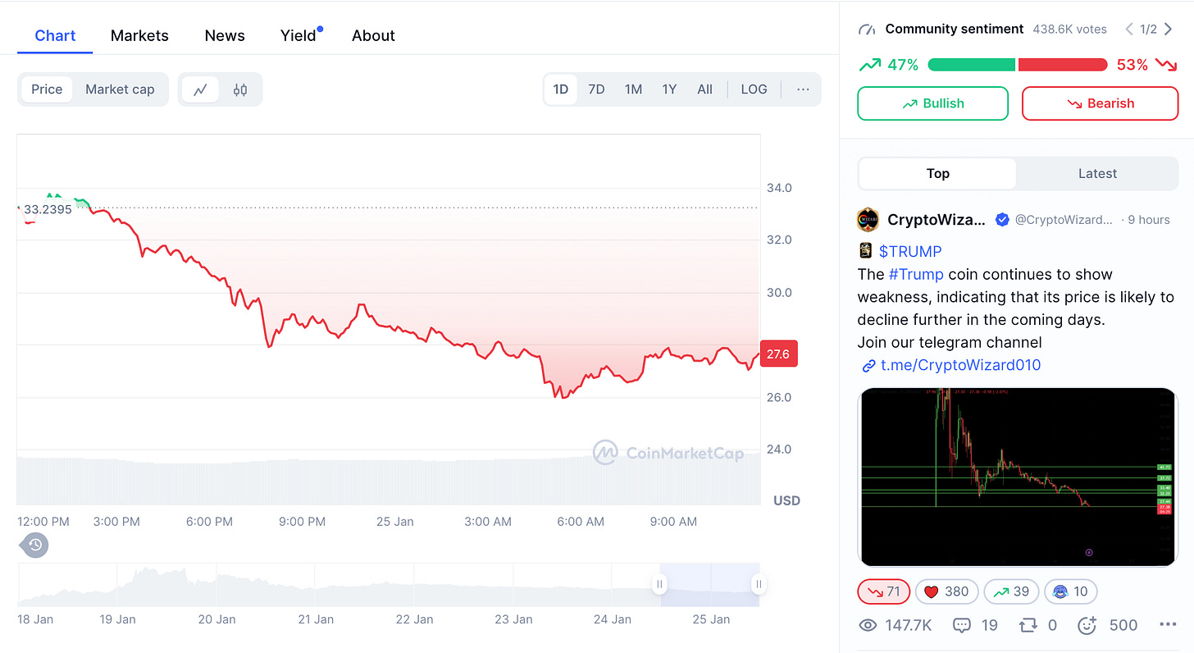The width and height of the screenshot is (1194, 653).
Task: Open the post's chart image thumbnail
Action: (1018, 477)
